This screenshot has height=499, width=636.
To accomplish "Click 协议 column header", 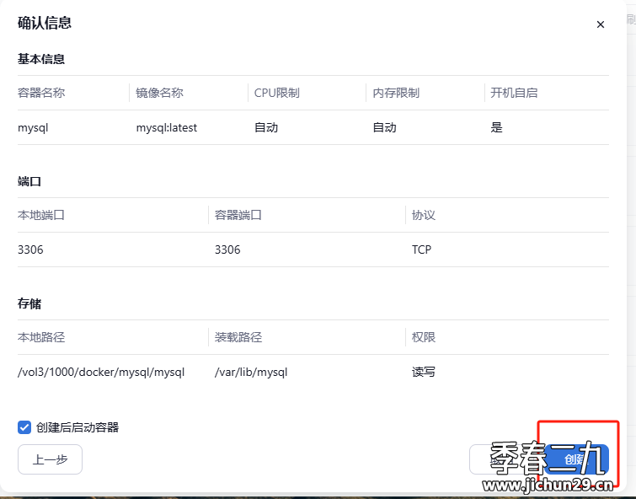I will click(x=424, y=215).
